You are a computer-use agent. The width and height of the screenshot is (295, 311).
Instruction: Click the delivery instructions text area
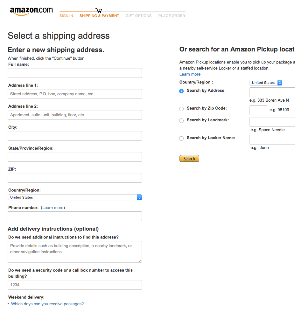click(74, 251)
